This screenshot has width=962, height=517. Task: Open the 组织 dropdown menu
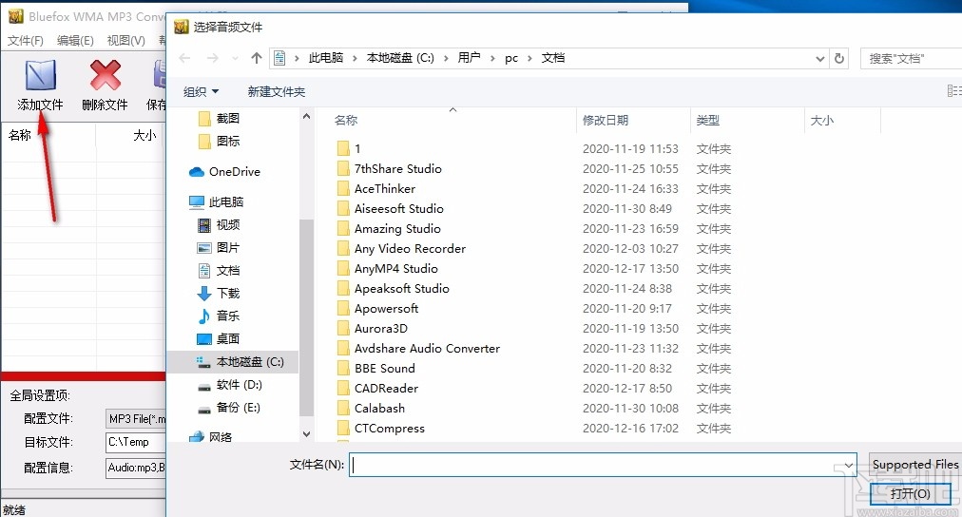(201, 91)
